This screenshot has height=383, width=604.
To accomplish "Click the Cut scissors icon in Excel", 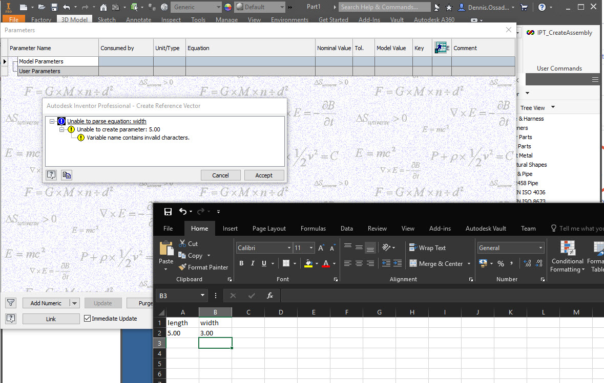I will point(182,243).
